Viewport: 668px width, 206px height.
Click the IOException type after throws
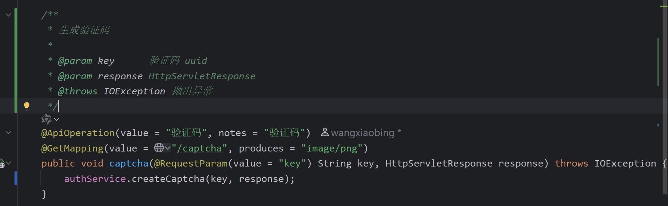[625, 164]
